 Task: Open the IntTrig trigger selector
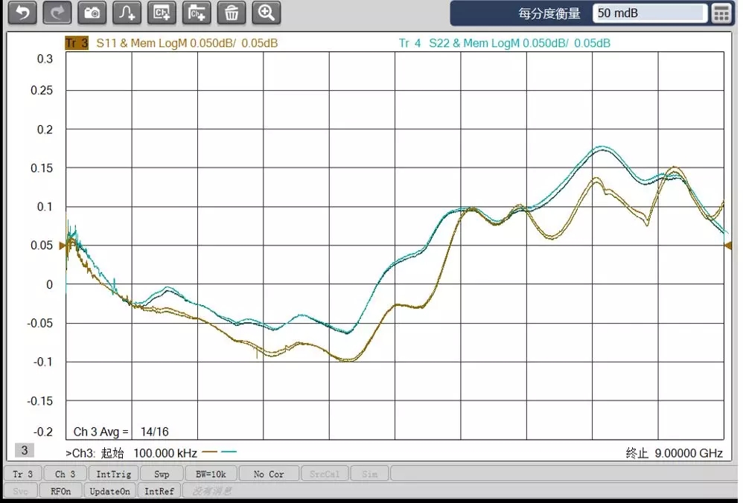click(114, 474)
